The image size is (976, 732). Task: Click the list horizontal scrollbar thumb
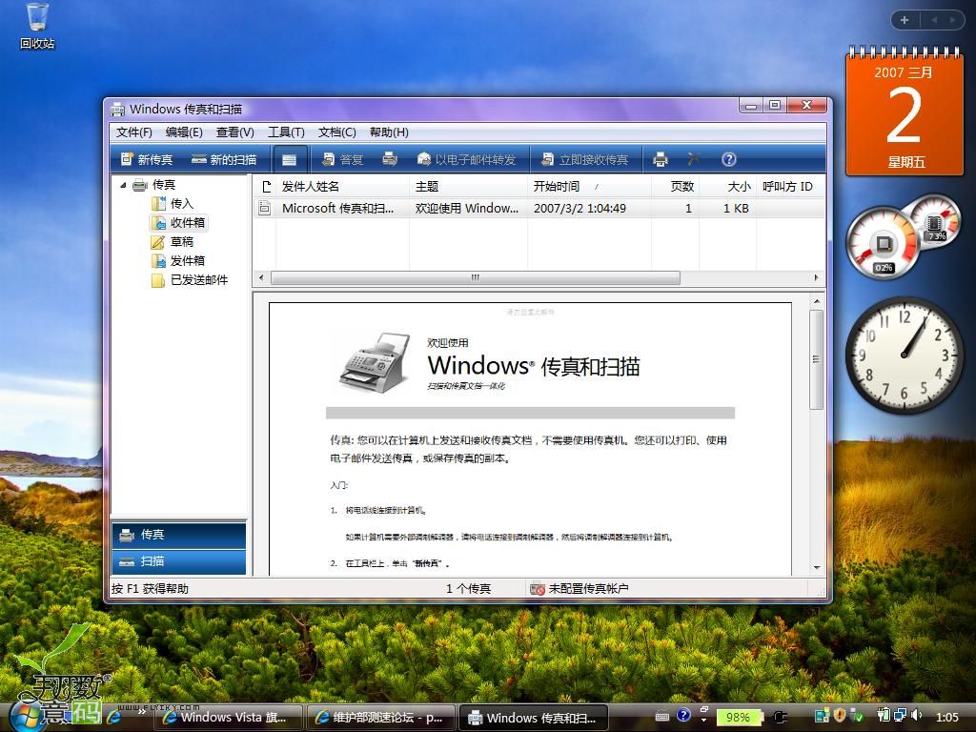tap(476, 277)
